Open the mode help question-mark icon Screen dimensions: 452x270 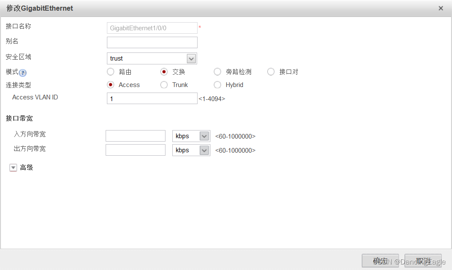coord(23,73)
